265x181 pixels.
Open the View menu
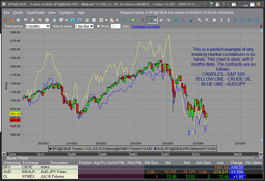click(52, 13)
